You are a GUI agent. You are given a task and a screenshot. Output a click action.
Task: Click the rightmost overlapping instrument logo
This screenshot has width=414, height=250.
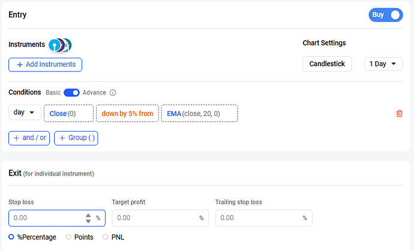tap(68, 45)
